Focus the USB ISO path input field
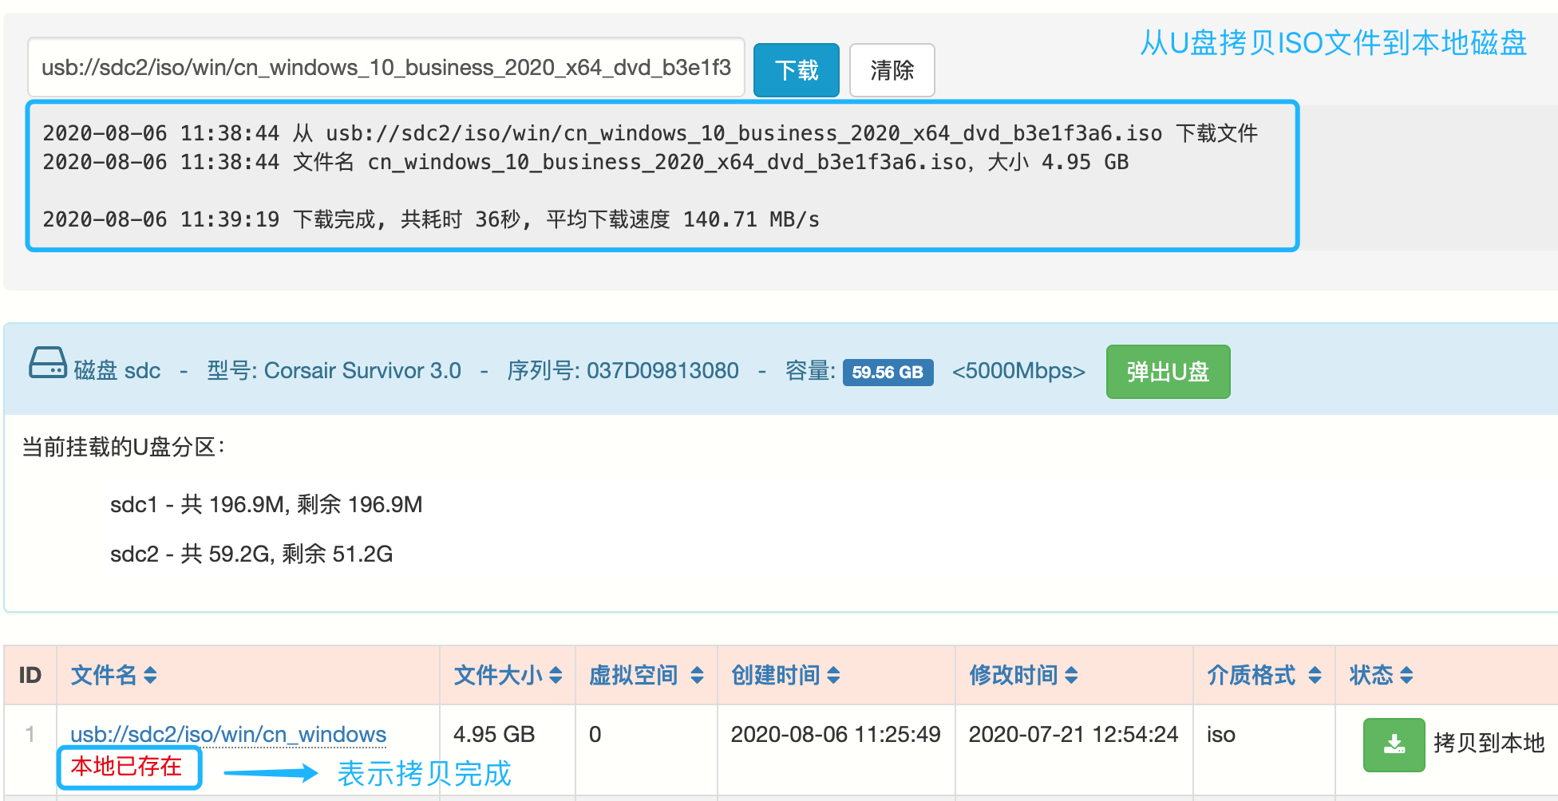The width and height of the screenshot is (1558, 801). click(386, 68)
